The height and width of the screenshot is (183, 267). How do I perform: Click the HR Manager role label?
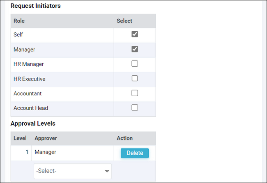(29, 64)
